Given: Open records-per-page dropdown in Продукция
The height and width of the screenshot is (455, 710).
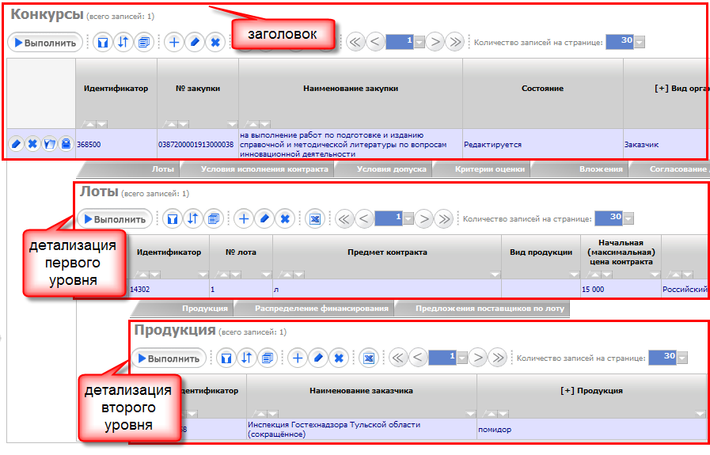Looking at the screenshot, I should (682, 358).
